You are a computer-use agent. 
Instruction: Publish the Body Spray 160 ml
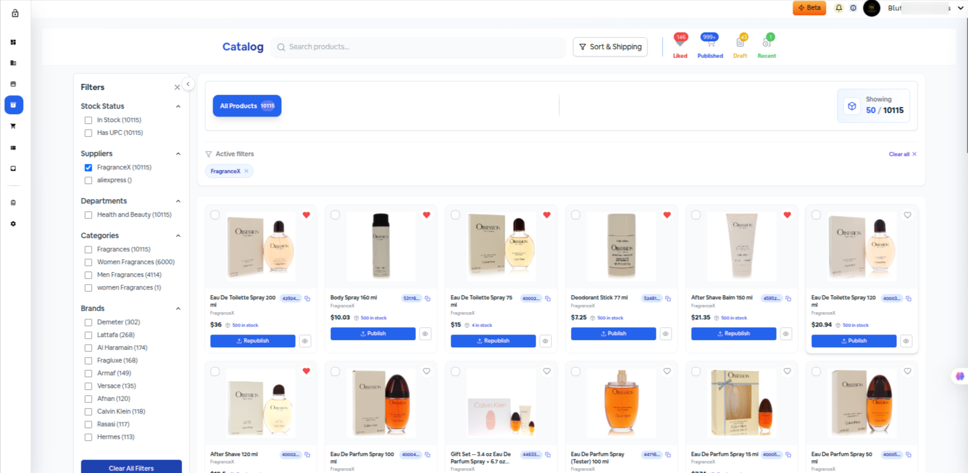point(373,334)
